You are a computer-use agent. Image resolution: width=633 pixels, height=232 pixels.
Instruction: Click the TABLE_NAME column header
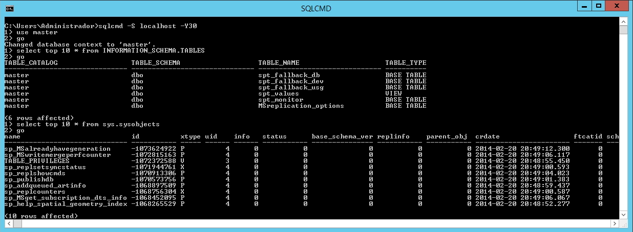pyautogui.click(x=279, y=63)
